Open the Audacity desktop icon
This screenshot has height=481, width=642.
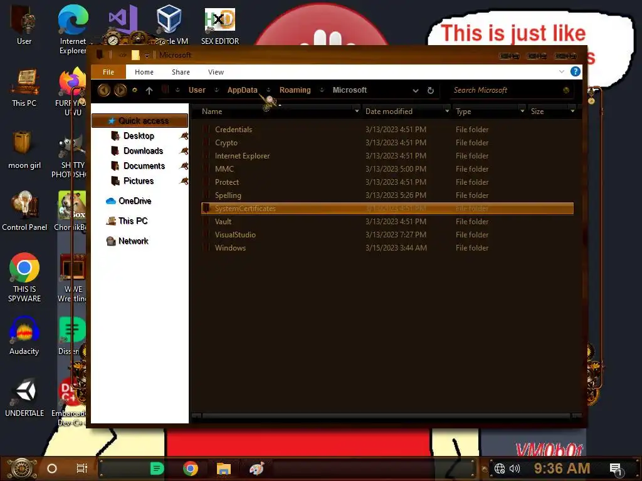24,336
